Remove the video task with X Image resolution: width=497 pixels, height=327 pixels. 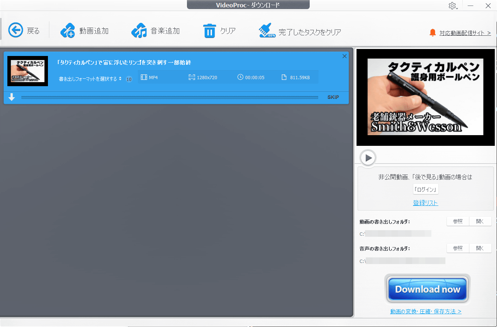pos(344,56)
